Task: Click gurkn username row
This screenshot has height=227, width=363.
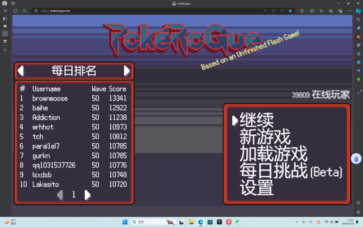Action: tap(41, 156)
